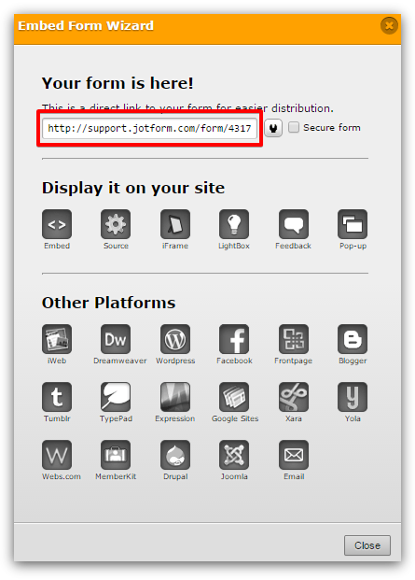Viewport: 415px width, 580px height.
Task: Open the Tumblr embed option
Action: pos(57,397)
